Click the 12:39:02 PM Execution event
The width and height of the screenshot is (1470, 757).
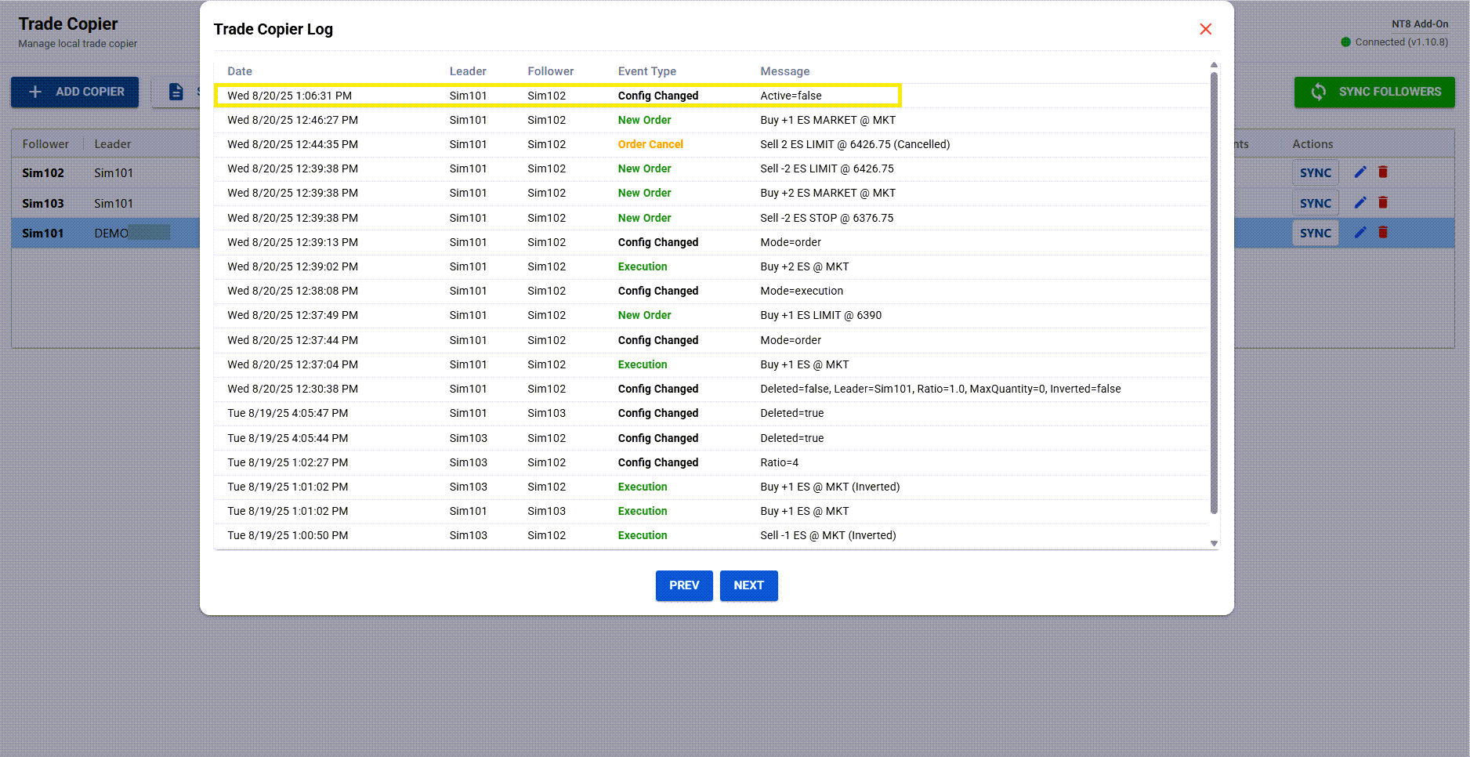pyautogui.click(x=643, y=266)
